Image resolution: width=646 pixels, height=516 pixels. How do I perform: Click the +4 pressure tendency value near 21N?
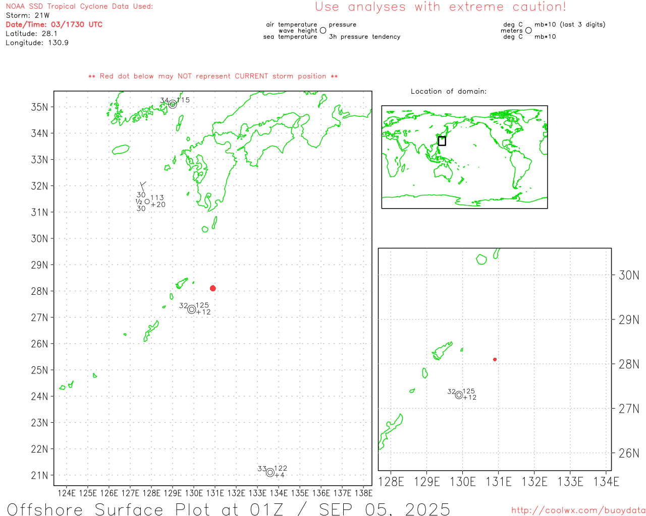[x=280, y=475]
